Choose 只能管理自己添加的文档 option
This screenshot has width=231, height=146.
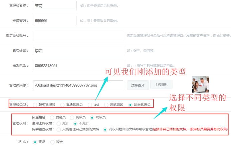pyautogui.click(x=59, y=130)
